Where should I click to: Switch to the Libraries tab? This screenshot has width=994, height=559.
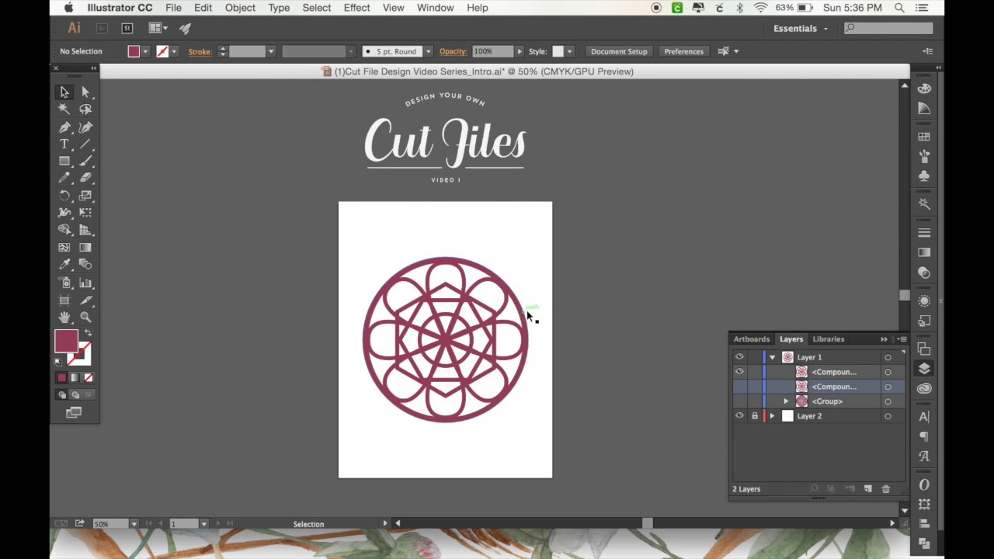point(828,339)
